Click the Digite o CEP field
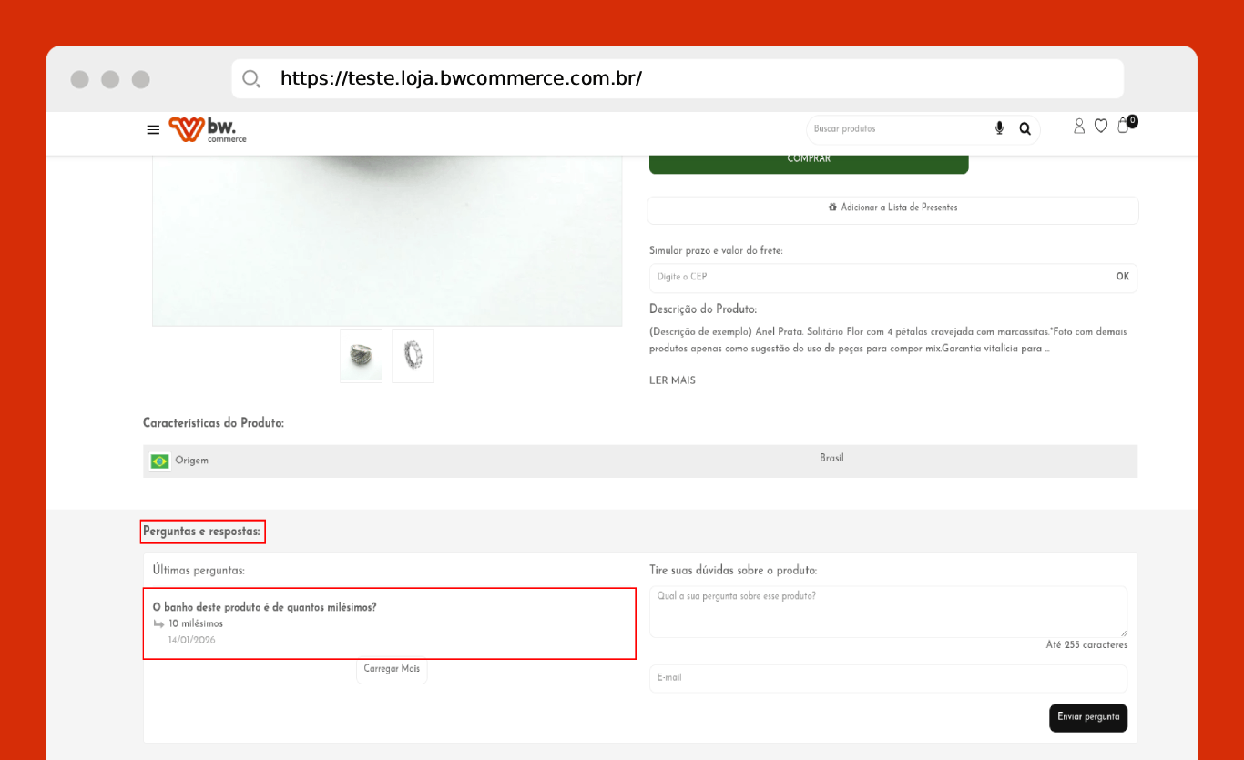 874,278
